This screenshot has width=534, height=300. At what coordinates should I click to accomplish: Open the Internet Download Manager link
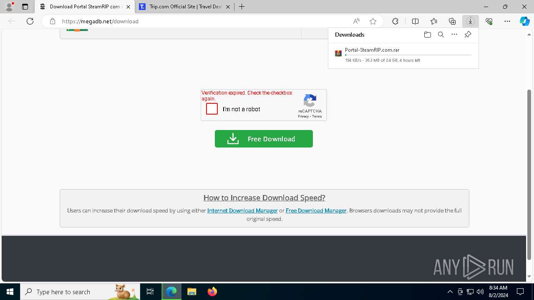[x=242, y=210]
